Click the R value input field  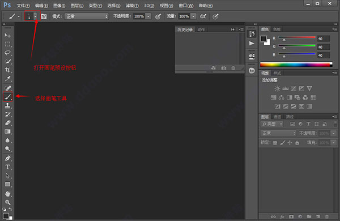click(324, 39)
